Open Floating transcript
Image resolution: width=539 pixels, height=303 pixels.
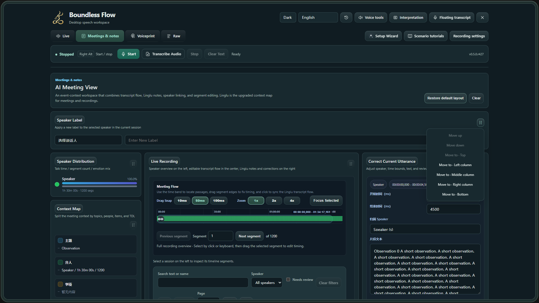[452, 17]
